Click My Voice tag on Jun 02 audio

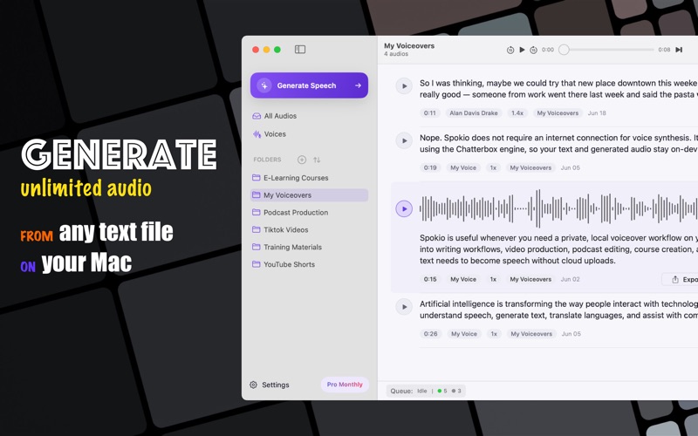(x=463, y=279)
